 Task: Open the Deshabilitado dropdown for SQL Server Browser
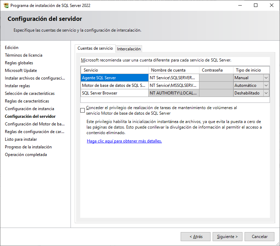[266, 93]
